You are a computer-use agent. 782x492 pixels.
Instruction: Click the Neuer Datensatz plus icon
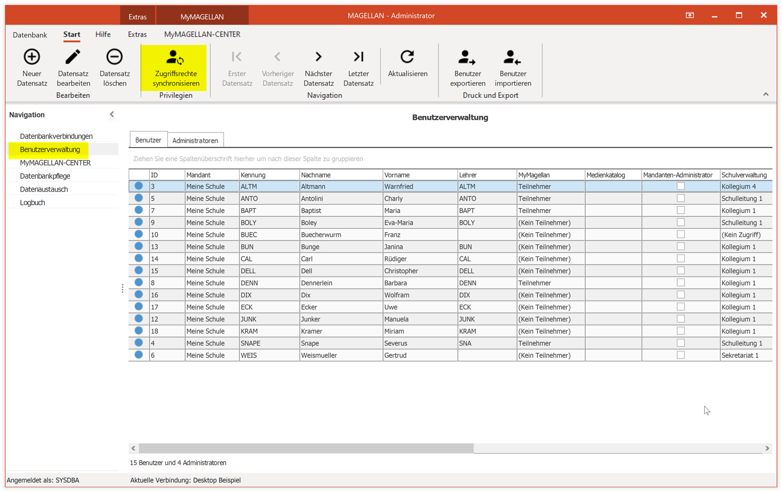click(x=31, y=57)
